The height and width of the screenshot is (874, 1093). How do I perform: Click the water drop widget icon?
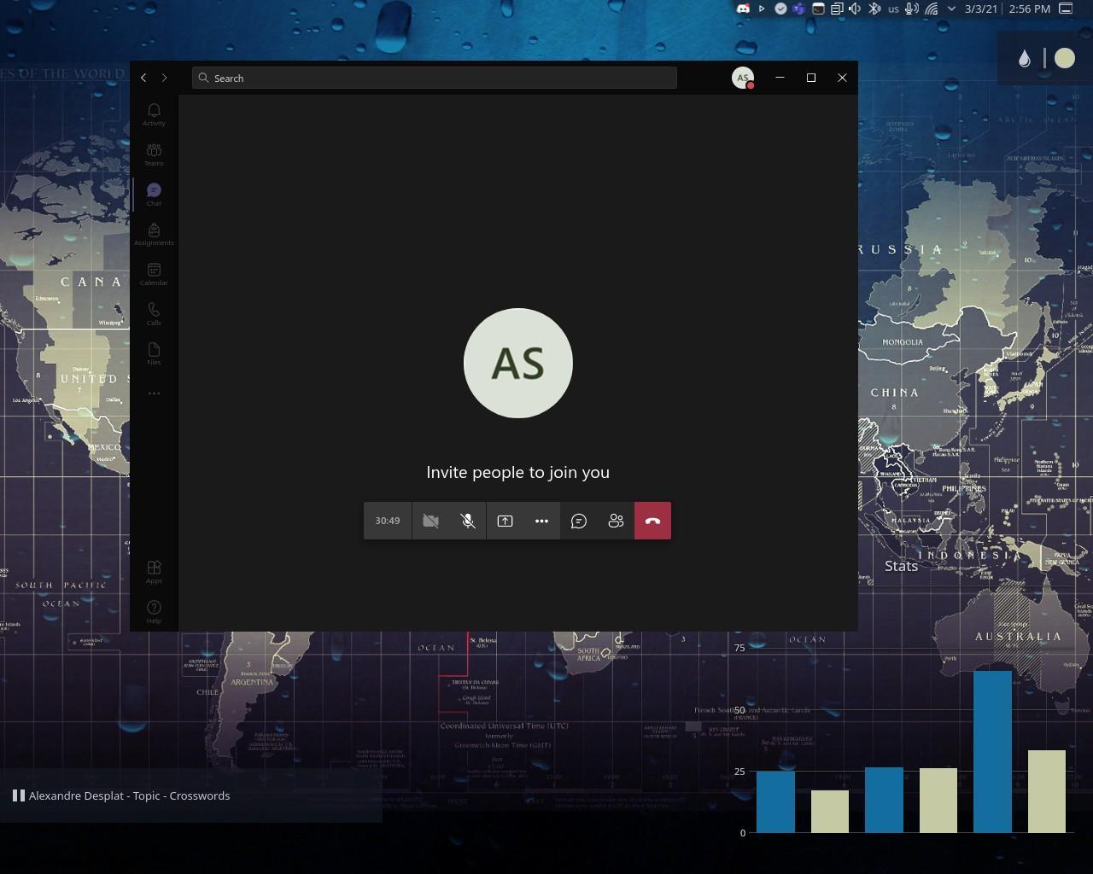pyautogui.click(x=1025, y=59)
